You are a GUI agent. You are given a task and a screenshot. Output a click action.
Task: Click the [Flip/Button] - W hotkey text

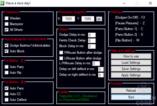click(127, 40)
